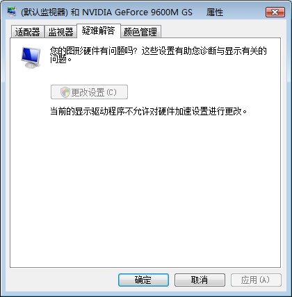Close the properties dialog with the red X
The image size is (292, 297).
click(x=275, y=12)
